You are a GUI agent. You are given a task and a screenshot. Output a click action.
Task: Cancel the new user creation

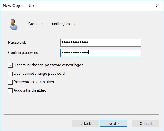point(146,123)
